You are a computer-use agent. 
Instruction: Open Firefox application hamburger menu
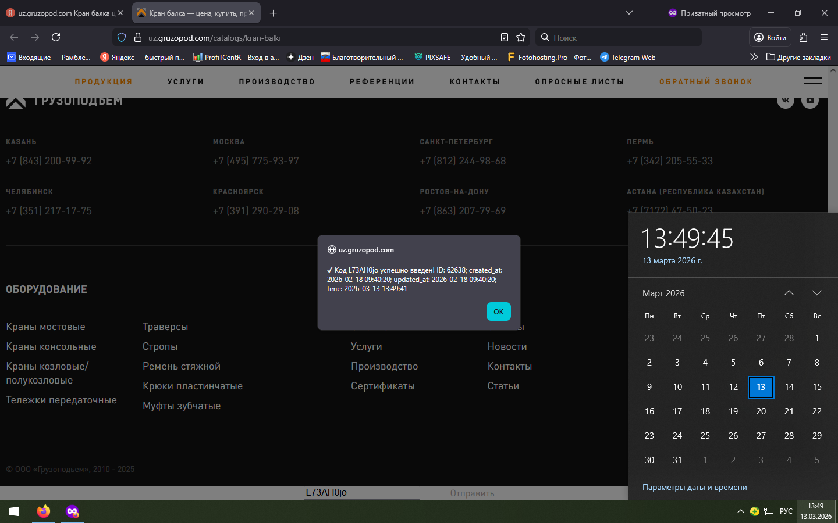pyautogui.click(x=824, y=37)
